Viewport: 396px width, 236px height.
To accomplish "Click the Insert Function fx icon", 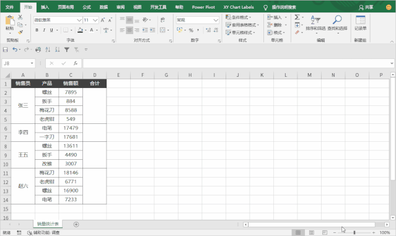I will click(75, 63).
